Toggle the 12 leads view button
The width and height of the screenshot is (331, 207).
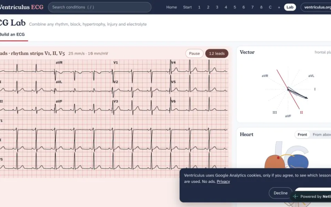pos(217,53)
